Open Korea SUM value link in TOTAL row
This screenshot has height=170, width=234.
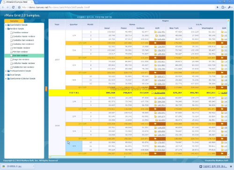[160, 93]
